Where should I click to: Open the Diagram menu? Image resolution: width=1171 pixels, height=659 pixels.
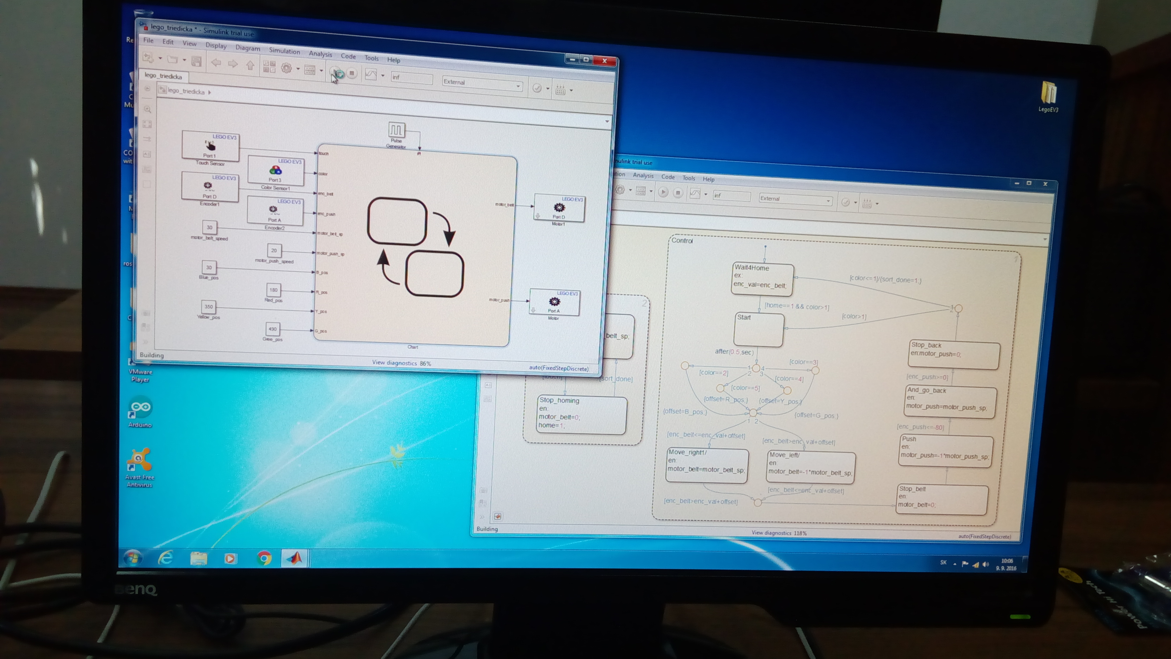pos(248,48)
